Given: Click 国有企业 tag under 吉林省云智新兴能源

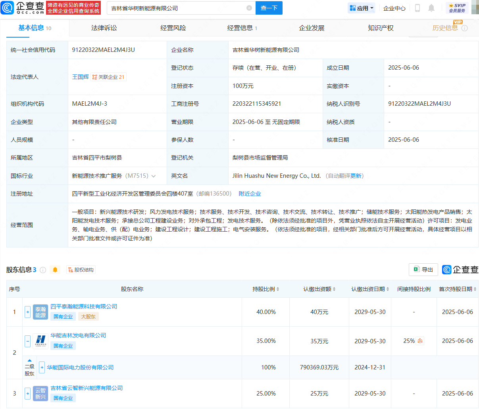Looking at the screenshot, I should point(63,398).
